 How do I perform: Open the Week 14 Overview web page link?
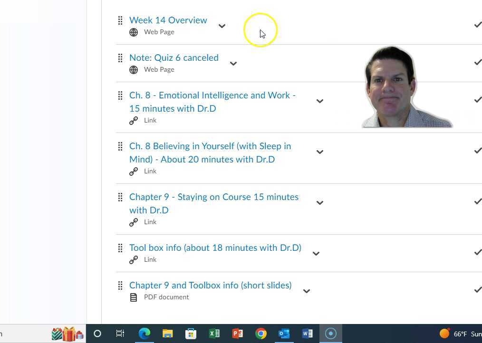coord(168,20)
